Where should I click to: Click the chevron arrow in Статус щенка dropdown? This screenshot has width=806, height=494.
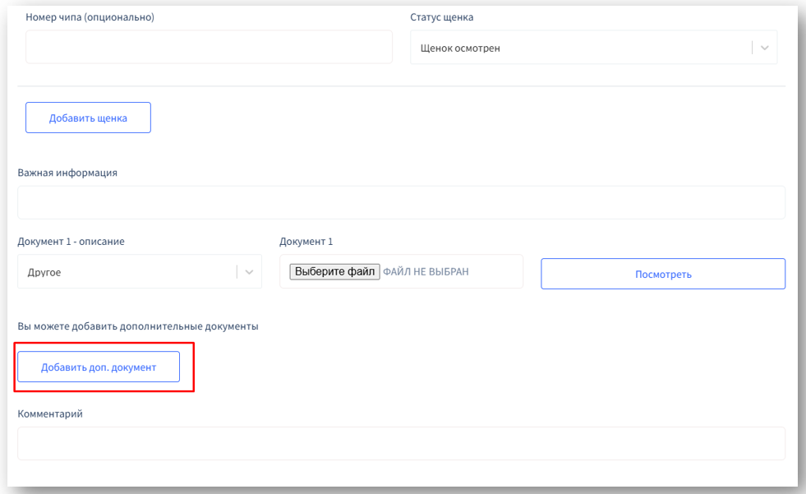click(765, 48)
